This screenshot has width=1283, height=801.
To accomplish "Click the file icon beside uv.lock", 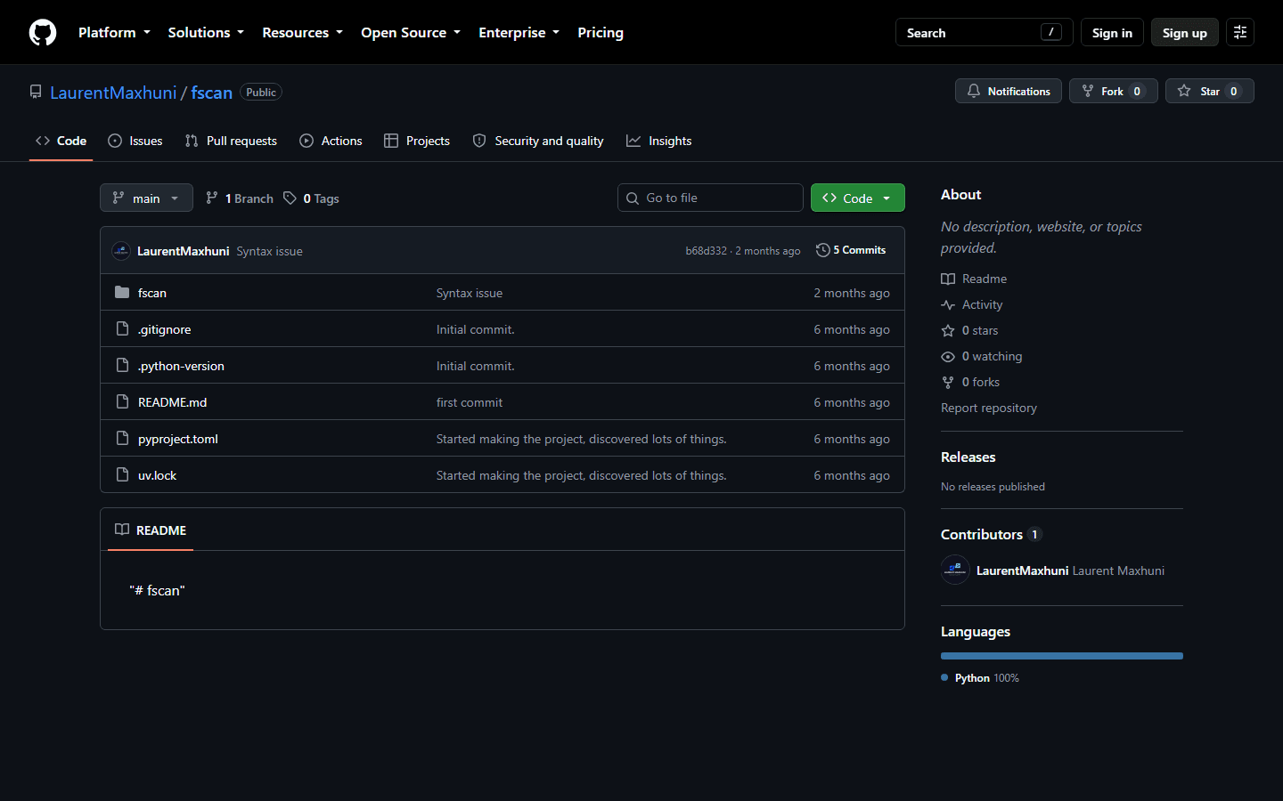I will (122, 474).
